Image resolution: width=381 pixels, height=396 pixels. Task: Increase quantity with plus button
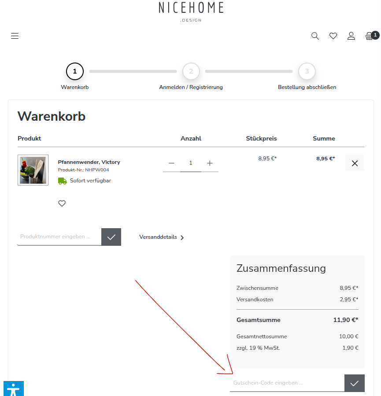[x=210, y=163]
